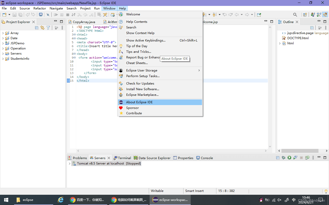Open the Window menu

tap(109, 8)
